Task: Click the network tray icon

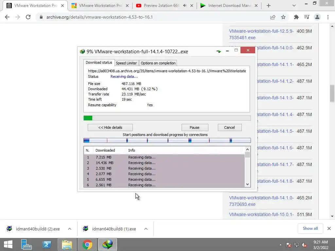Action: pyautogui.click(x=296, y=245)
